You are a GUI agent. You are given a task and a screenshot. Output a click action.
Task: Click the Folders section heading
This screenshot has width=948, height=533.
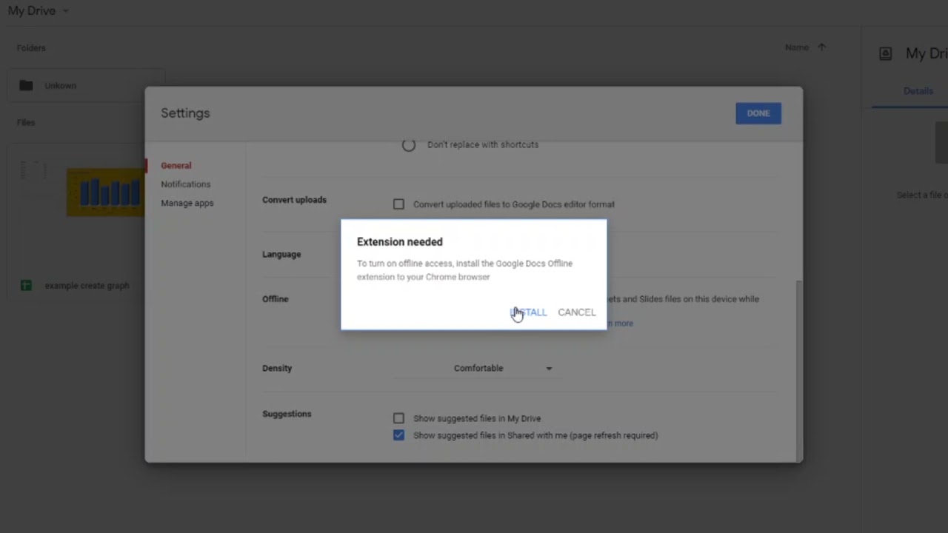pos(31,48)
